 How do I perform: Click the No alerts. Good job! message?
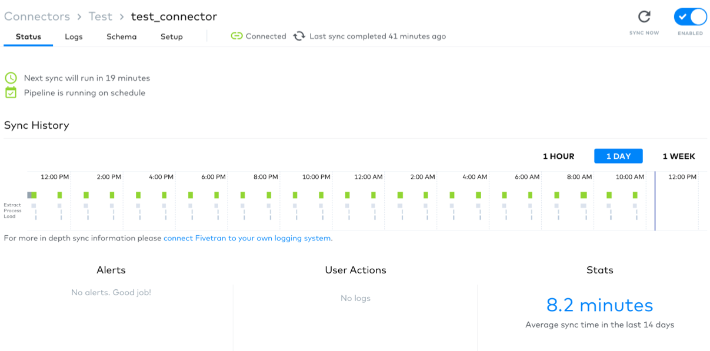tap(111, 292)
